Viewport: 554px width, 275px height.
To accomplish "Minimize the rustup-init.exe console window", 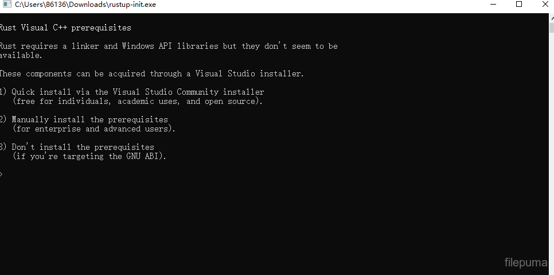I will click(493, 5).
